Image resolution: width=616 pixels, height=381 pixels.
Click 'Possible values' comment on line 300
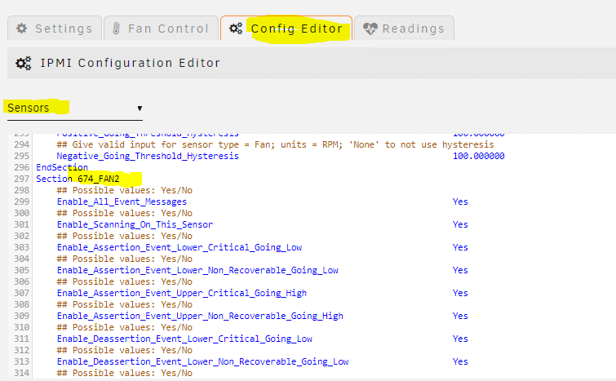(x=125, y=213)
